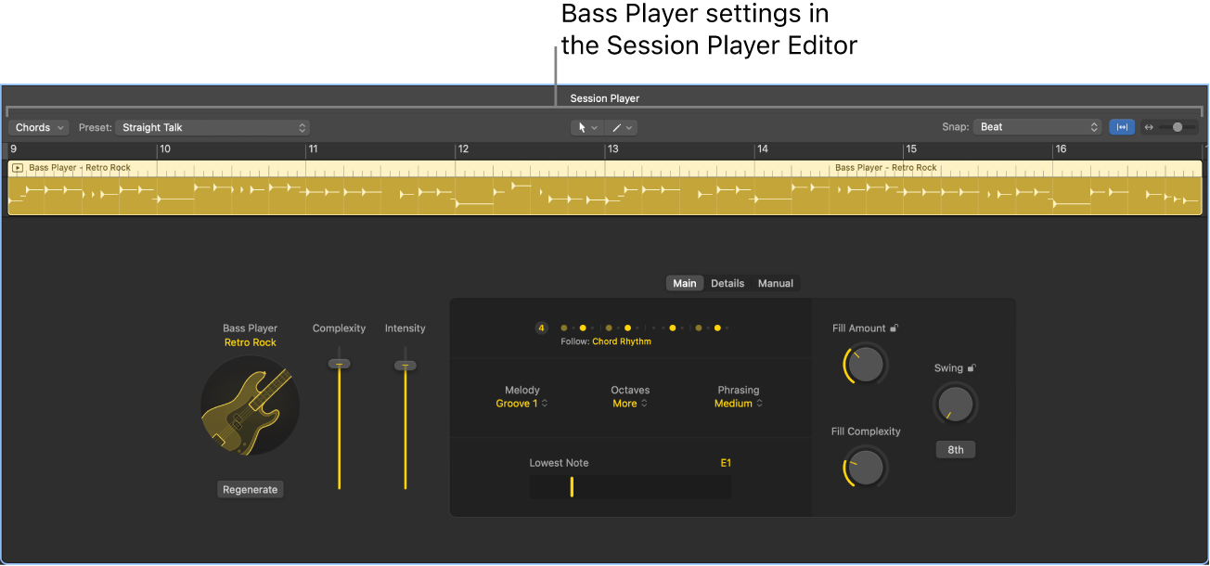Adjust the Intensity slider handle
The image size is (1210, 566).
pyautogui.click(x=405, y=366)
